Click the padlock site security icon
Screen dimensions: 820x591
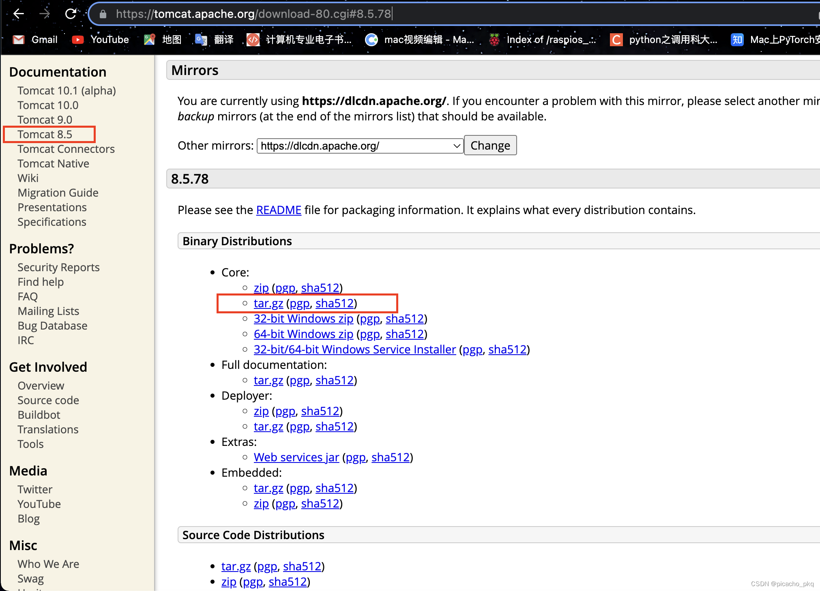tap(103, 14)
